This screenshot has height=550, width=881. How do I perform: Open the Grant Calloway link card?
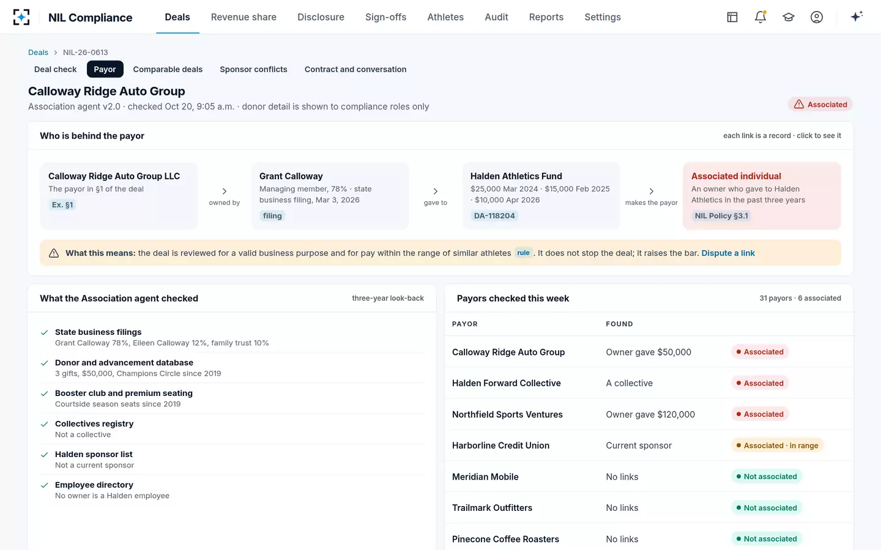coord(330,196)
